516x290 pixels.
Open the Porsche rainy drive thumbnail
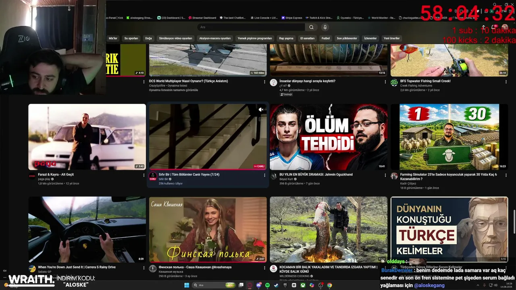coord(87,230)
